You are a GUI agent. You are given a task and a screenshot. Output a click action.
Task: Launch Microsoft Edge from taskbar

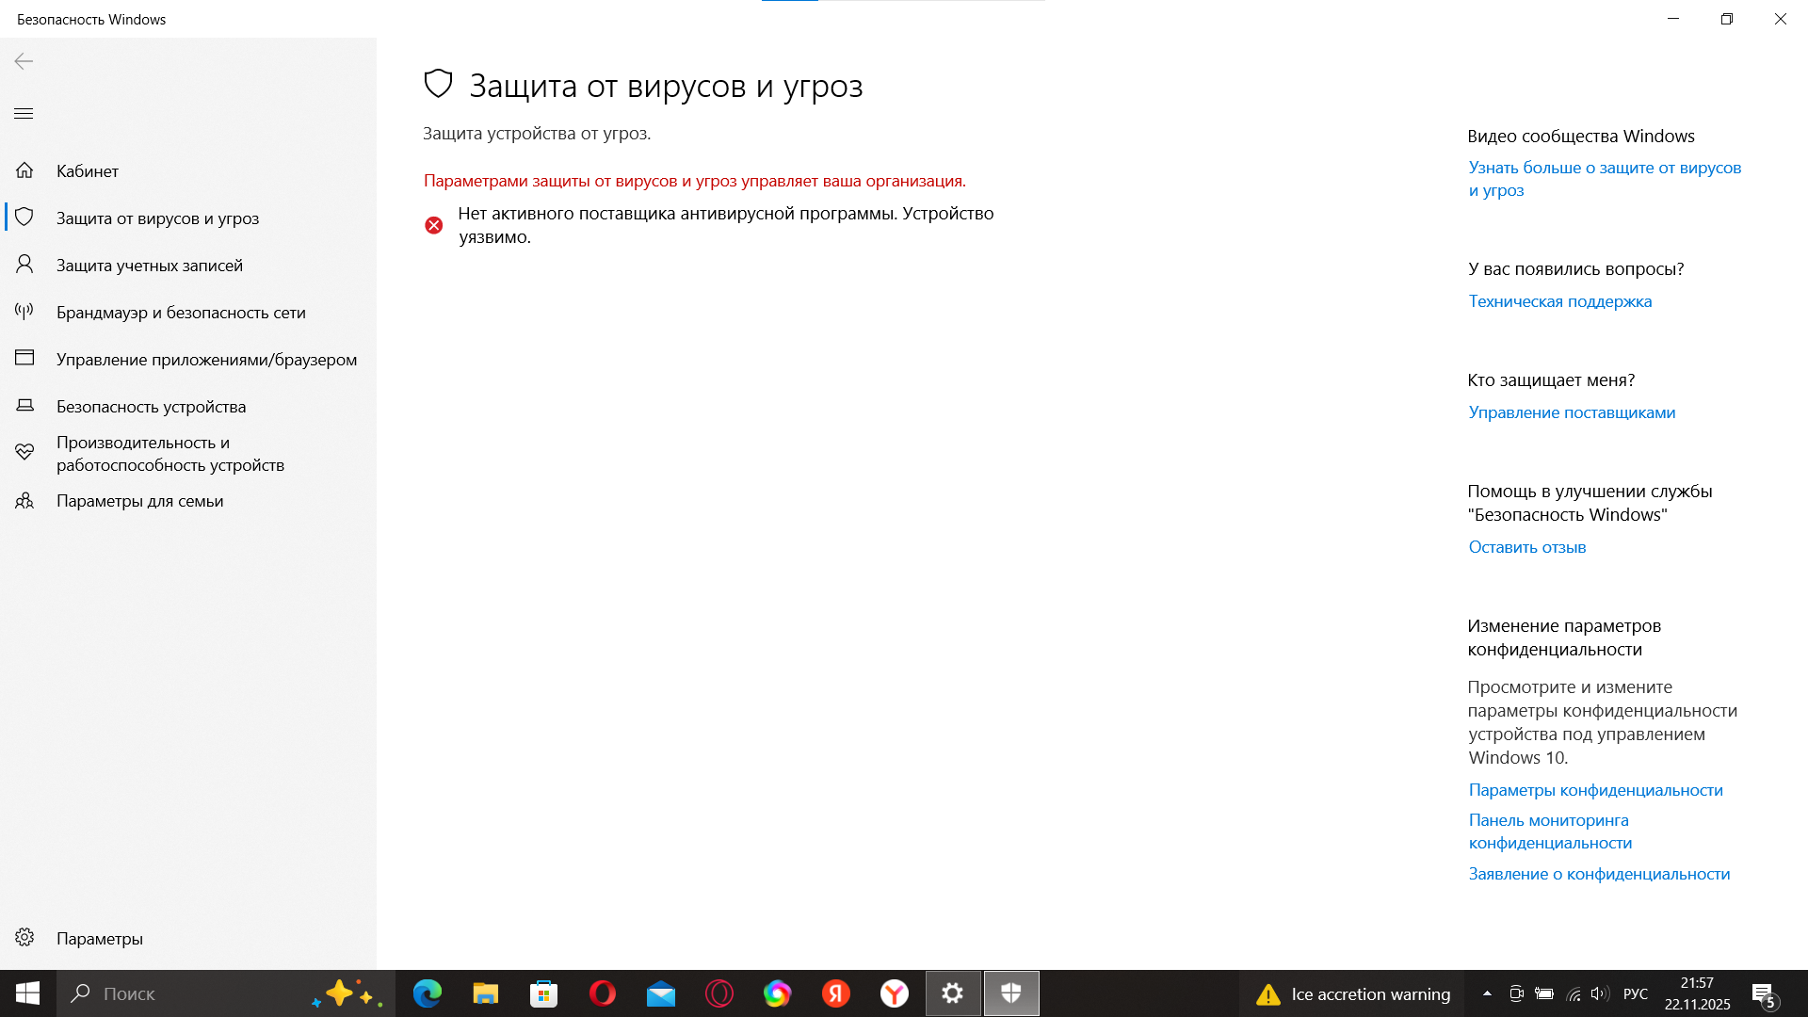[x=428, y=993]
